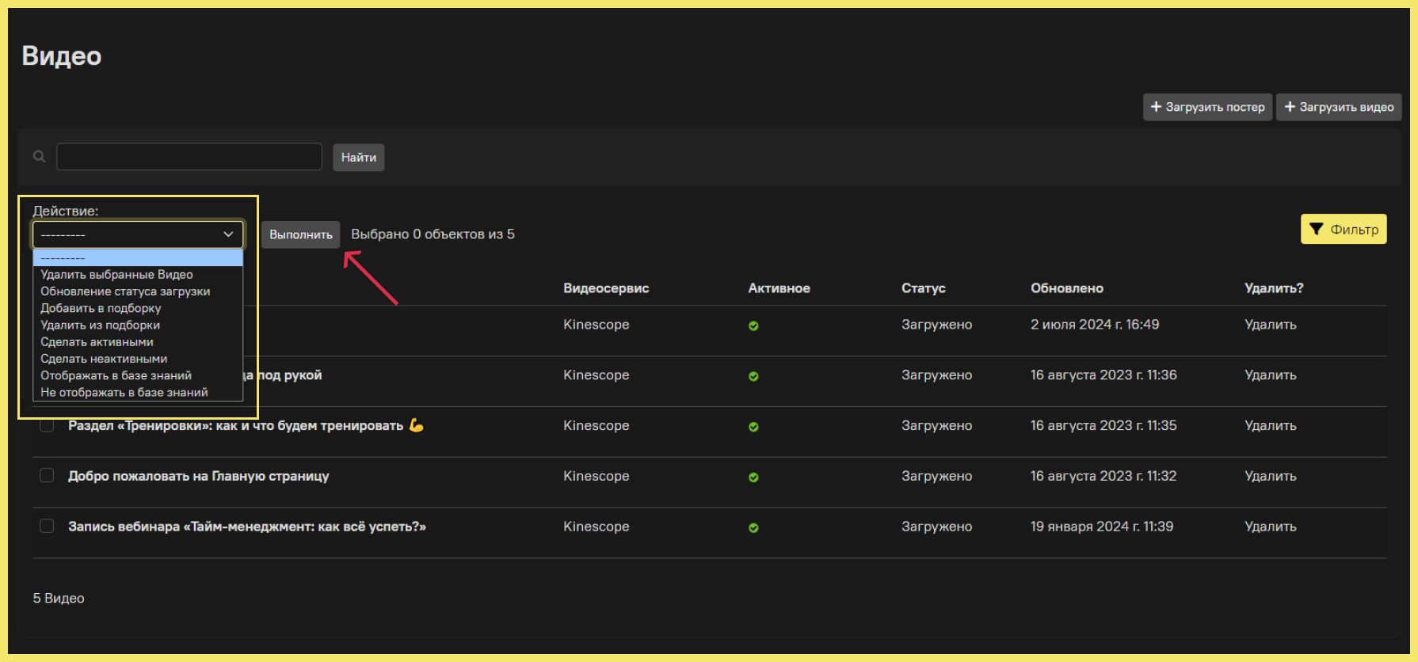
Task: Click the Выполнить button
Action: [301, 234]
